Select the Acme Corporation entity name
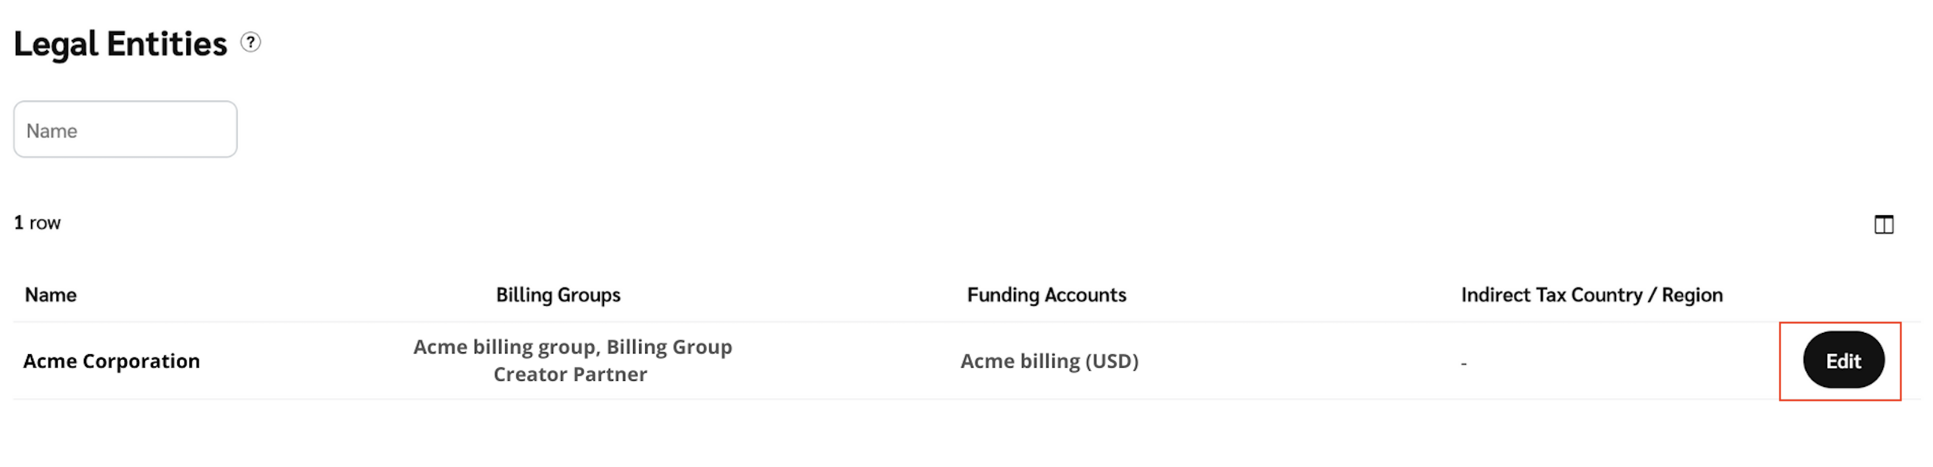The image size is (1933, 467). [111, 360]
